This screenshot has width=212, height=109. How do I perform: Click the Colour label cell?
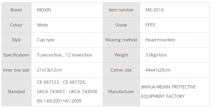[16, 25]
